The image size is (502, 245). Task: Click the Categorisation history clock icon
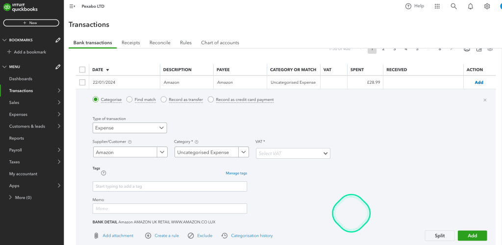coord(225,236)
